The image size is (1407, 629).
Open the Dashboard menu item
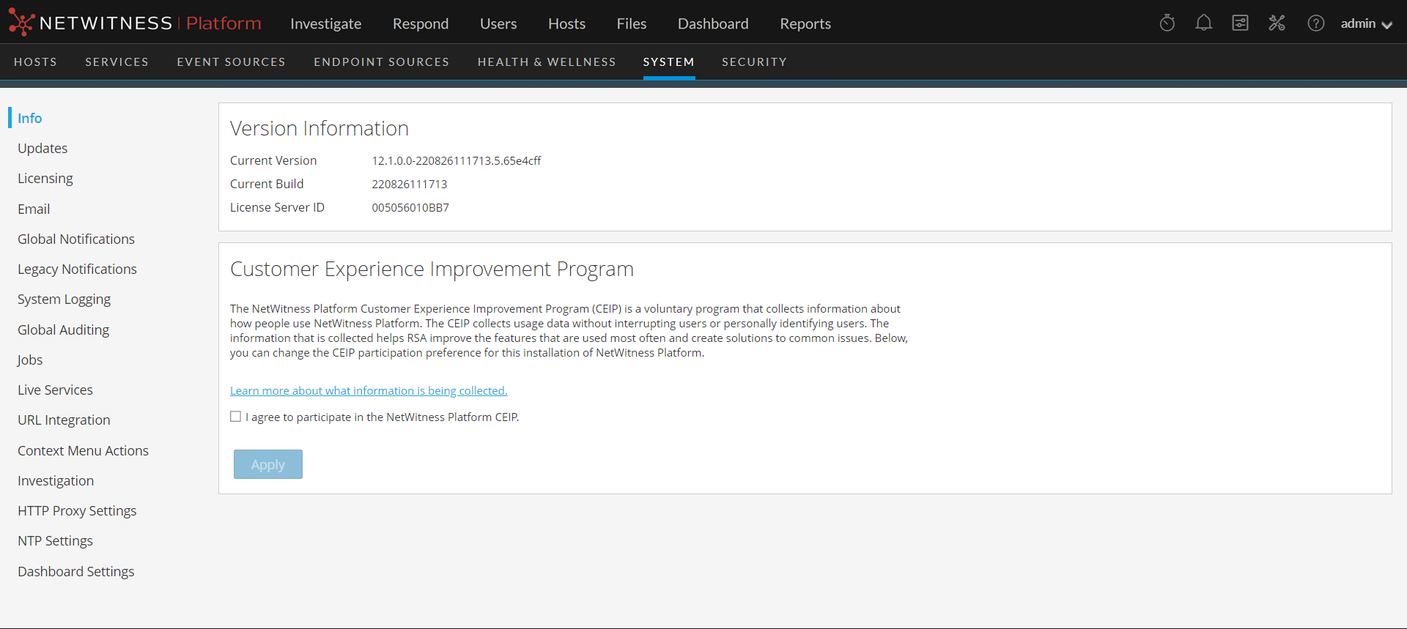click(712, 23)
